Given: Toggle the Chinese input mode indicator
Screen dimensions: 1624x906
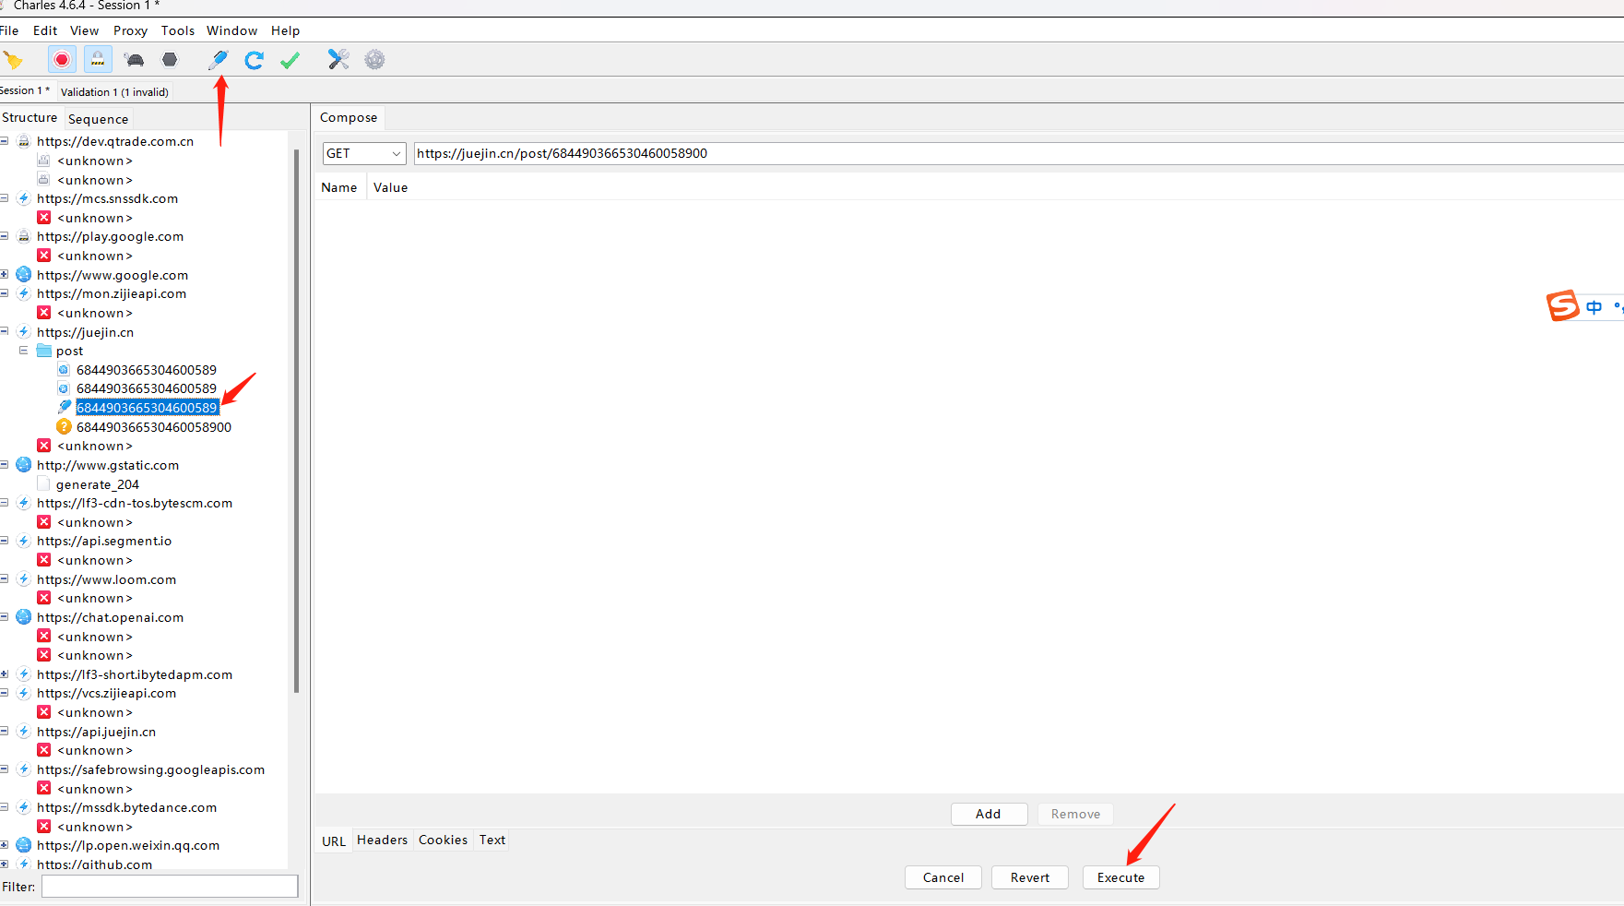Looking at the screenshot, I should [x=1594, y=307].
